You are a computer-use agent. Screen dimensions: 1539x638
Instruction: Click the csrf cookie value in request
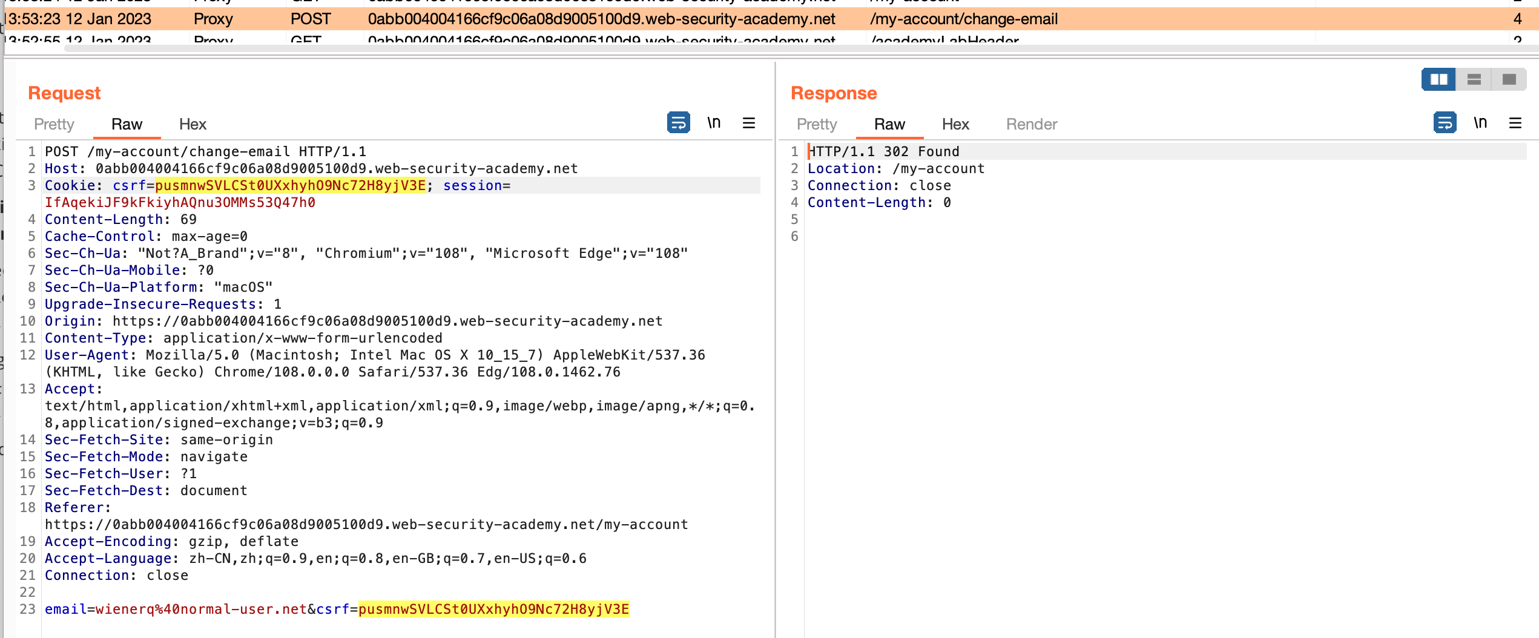click(x=290, y=185)
